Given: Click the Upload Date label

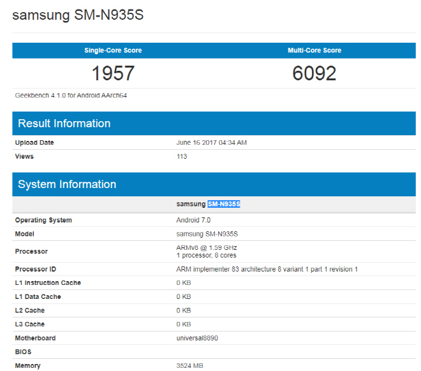Looking at the screenshot, I should 34,143.
